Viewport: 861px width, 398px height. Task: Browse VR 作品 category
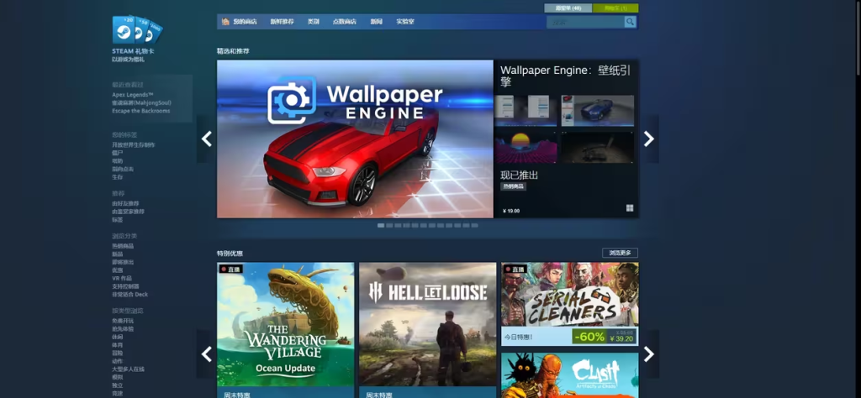122,279
